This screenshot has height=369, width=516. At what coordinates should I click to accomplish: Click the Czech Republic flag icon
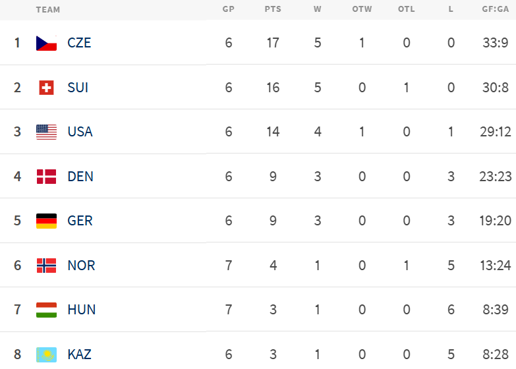[46, 43]
